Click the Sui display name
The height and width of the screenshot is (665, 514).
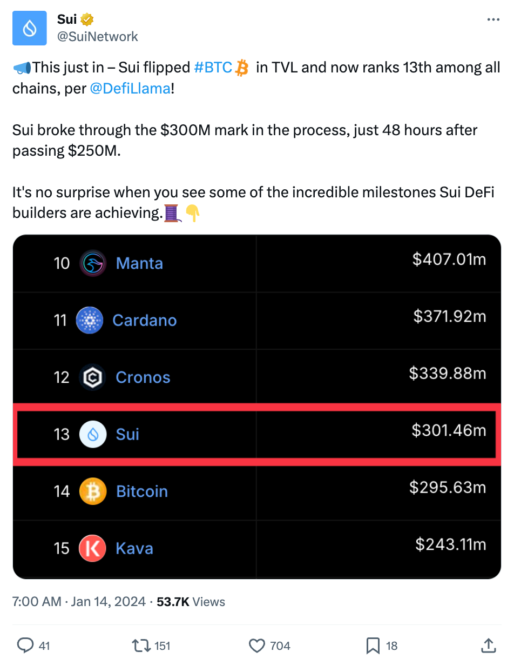click(67, 19)
